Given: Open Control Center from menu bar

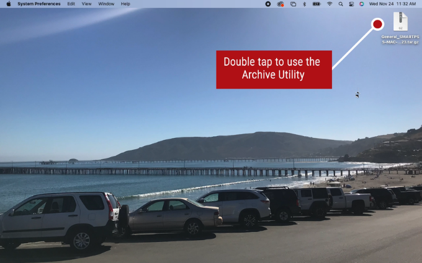Looking at the screenshot, I should pyautogui.click(x=351, y=4).
